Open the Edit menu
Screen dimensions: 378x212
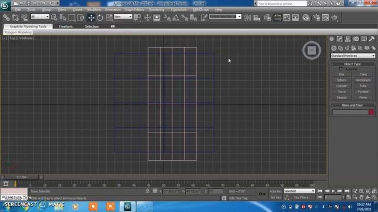[x=18, y=9]
